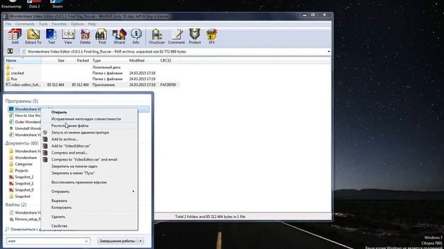This screenshot has width=444, height=249.
Task: Open the Options menu in WinRAR
Action: tap(77, 24)
